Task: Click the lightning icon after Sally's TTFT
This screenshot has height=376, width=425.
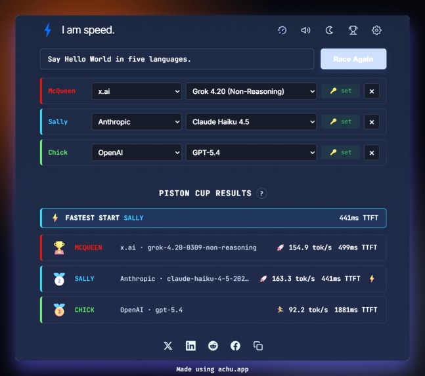Action: [372, 278]
